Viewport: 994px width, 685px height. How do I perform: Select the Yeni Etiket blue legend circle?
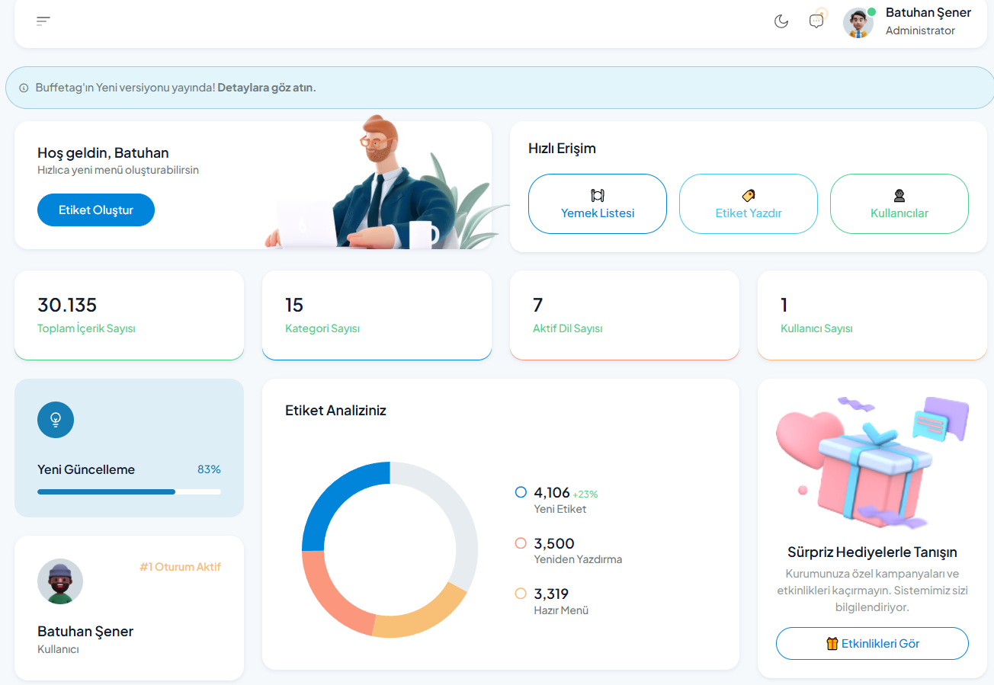(521, 493)
